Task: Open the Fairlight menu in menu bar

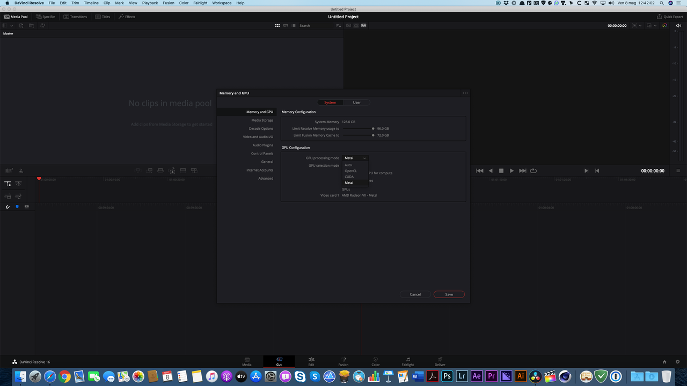Action: [200, 3]
